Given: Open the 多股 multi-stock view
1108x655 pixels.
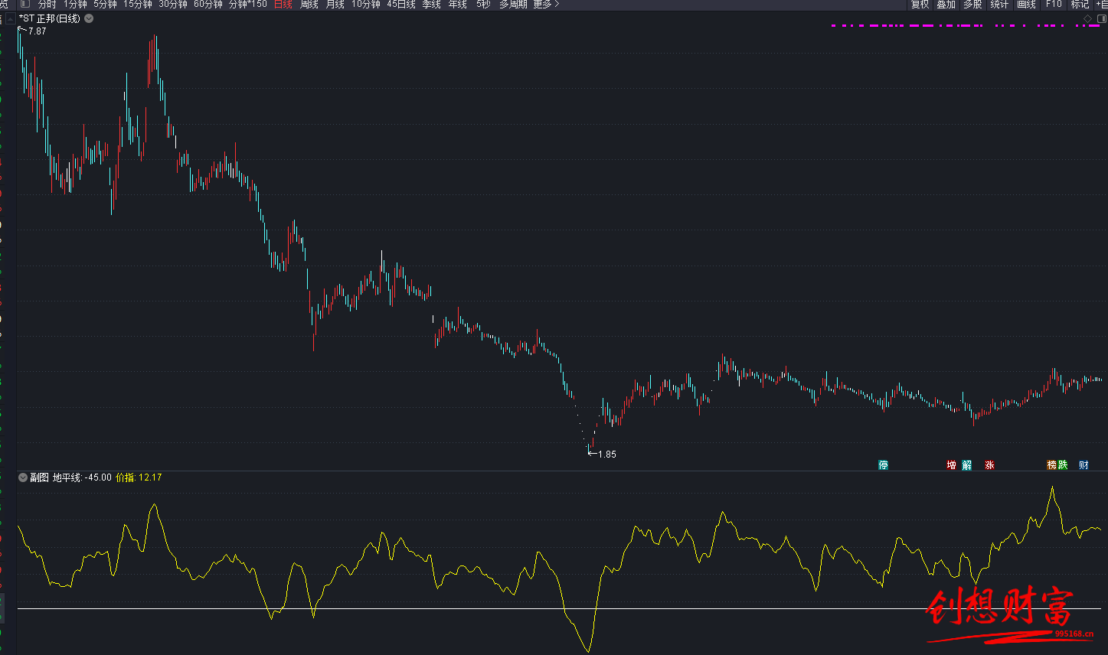Looking at the screenshot, I should coord(972,5).
